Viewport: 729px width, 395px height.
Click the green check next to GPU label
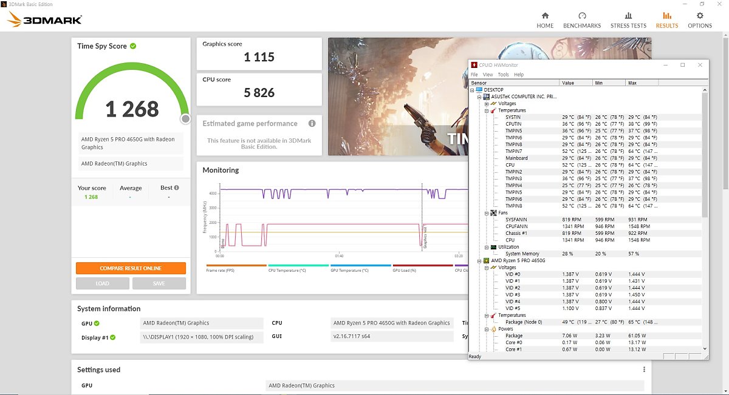(x=97, y=323)
